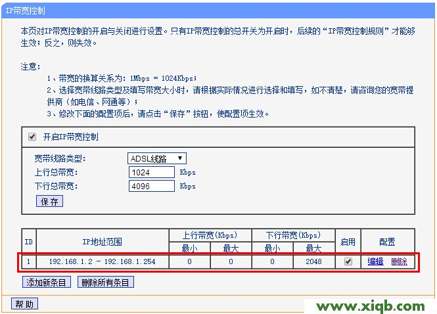The height and width of the screenshot is (314, 437).
Task: Select the ID cell of rule 1
Action: 28,261
